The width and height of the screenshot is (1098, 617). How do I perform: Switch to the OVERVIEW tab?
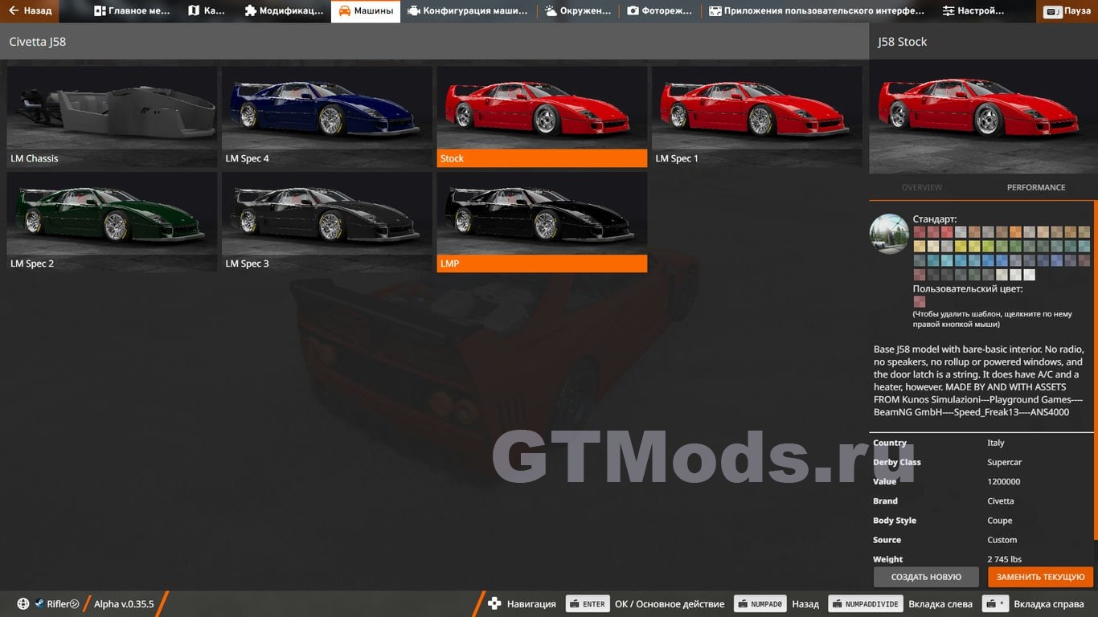pos(922,187)
